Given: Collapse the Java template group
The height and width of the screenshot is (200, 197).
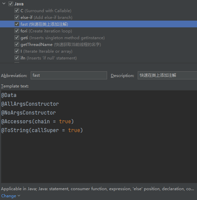Looking at the screenshot, I should click(4, 4).
